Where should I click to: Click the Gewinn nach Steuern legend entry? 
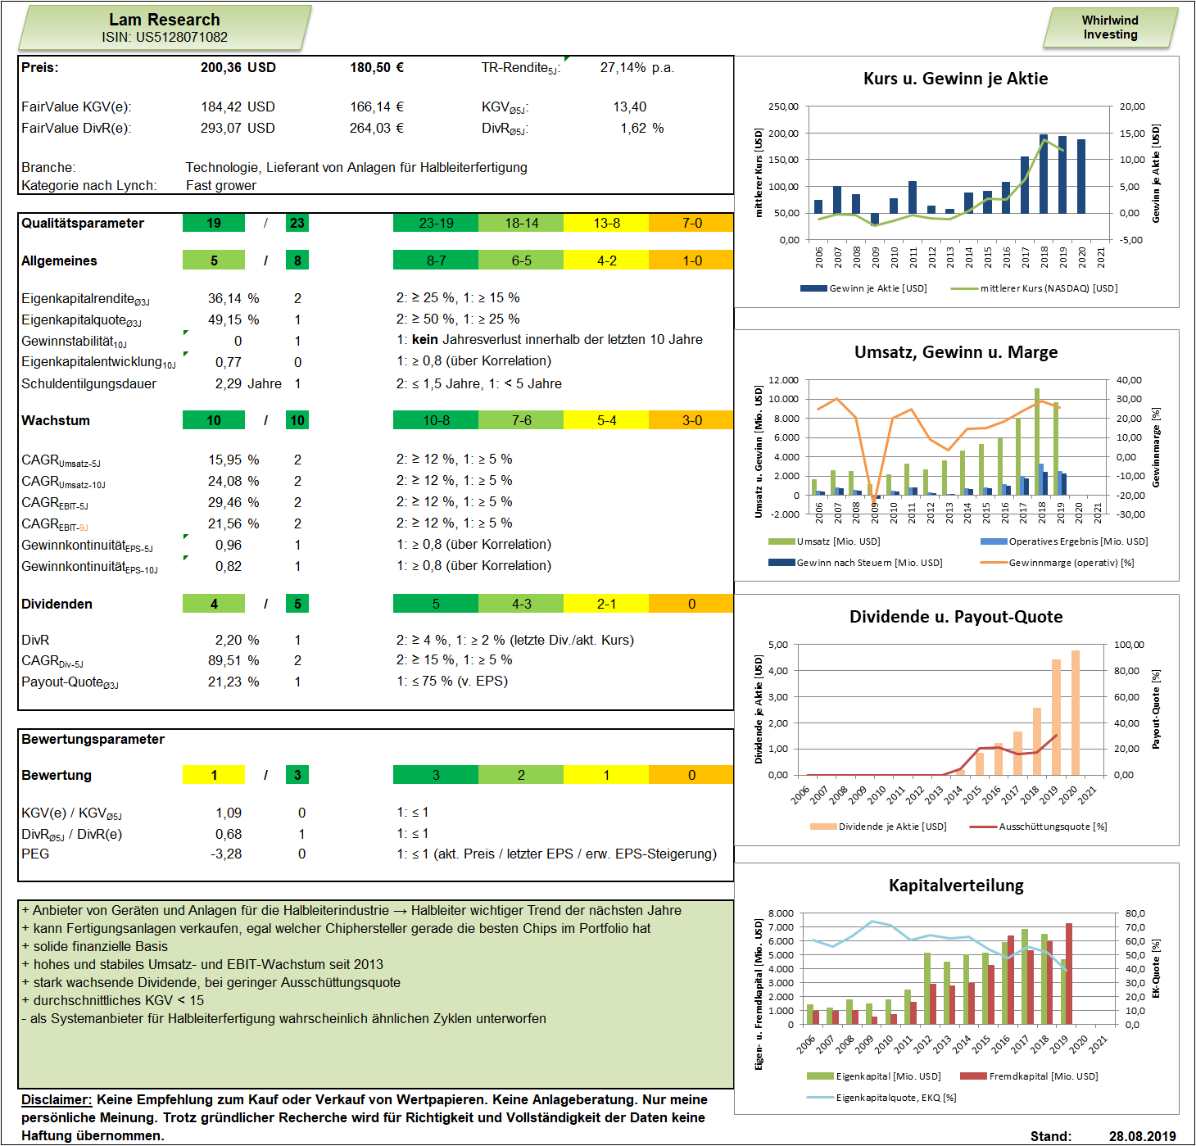tap(855, 563)
